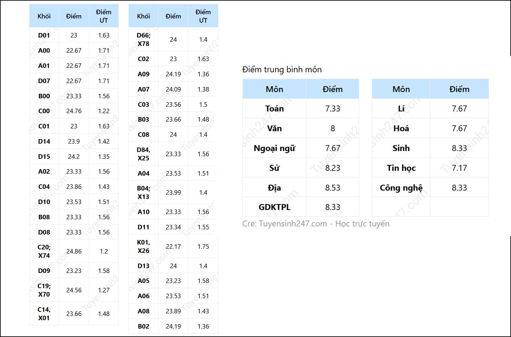Click the D15 block row label
The image size is (511, 337).
[x=44, y=157]
